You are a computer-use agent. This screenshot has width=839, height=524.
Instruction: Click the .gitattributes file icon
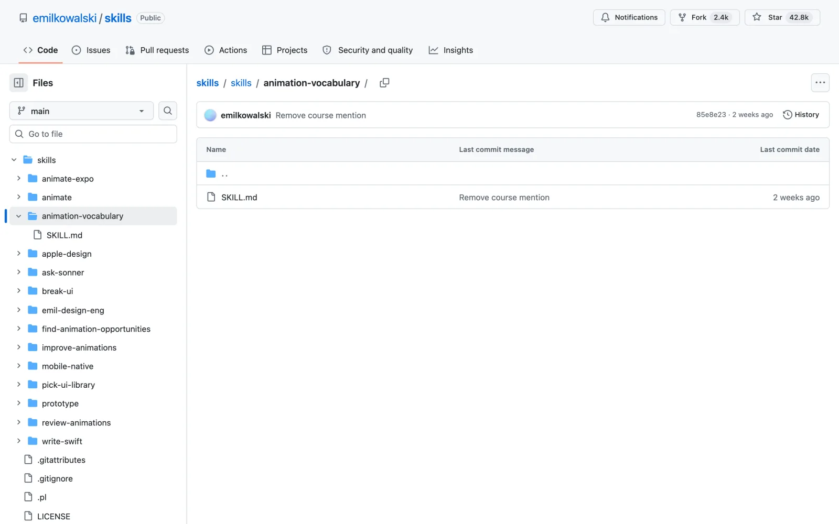coord(28,460)
